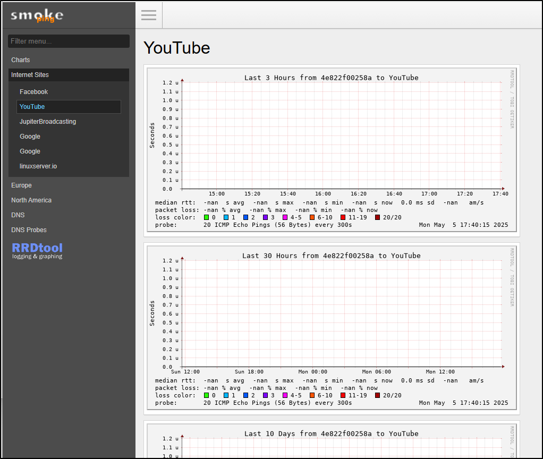Open the Google entry just below JupiterBroadcasting
The height and width of the screenshot is (459, 543).
click(x=30, y=137)
